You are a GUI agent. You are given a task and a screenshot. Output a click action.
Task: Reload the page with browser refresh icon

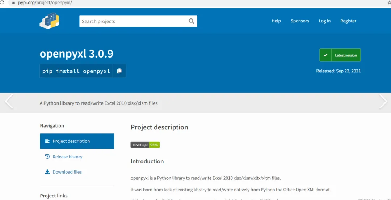[x=2, y=3]
